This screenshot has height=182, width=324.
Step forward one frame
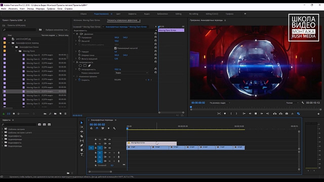click(262, 113)
